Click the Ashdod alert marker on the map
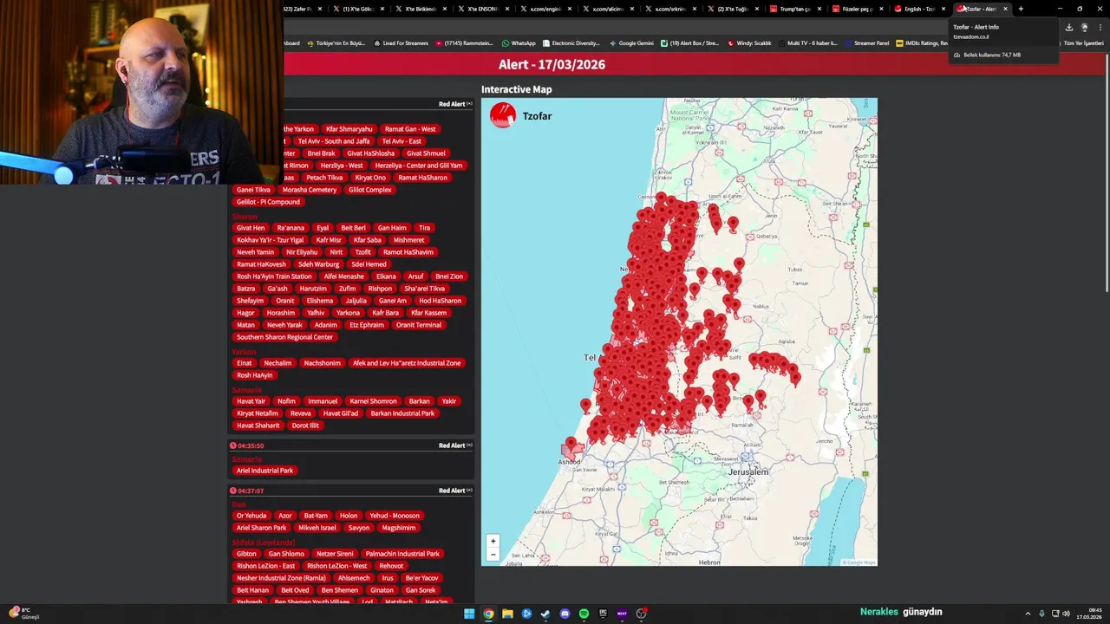Image resolution: width=1110 pixels, height=624 pixels. (570, 445)
